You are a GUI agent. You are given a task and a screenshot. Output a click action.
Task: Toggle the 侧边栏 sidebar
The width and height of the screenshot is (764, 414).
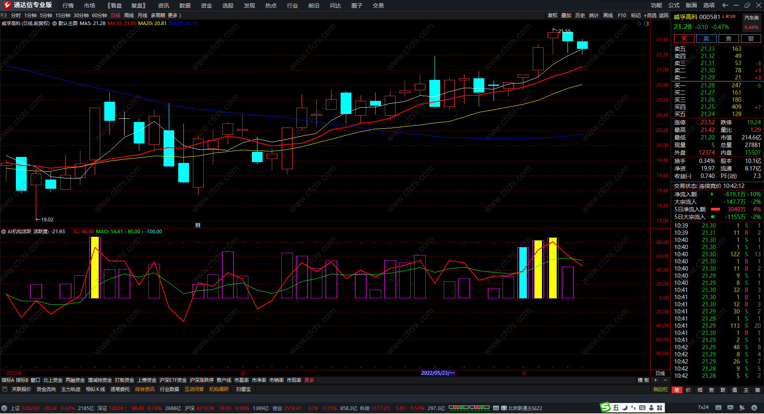(x=660, y=389)
